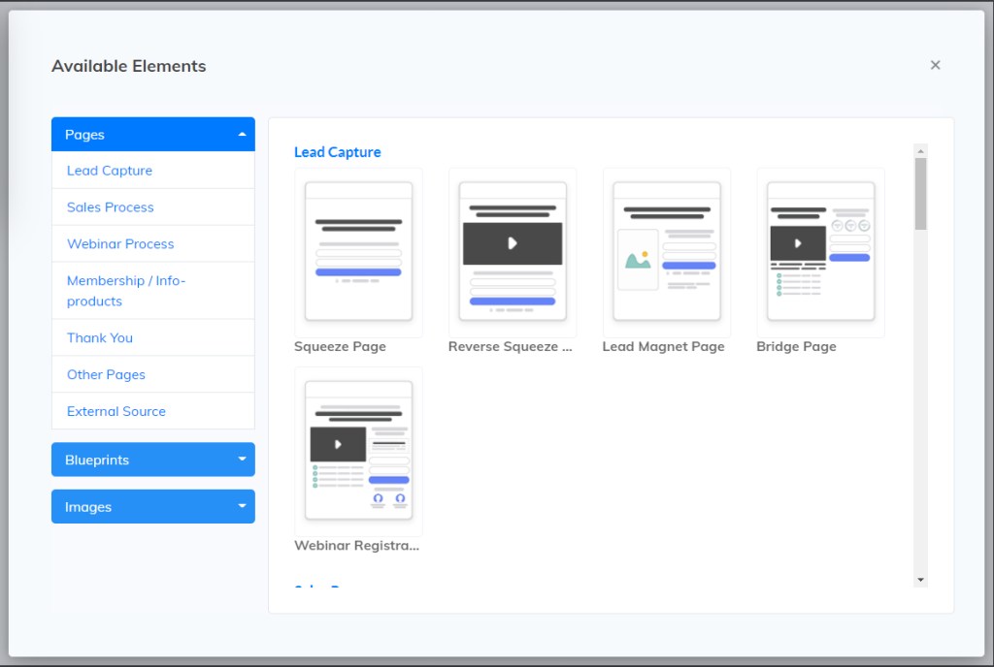Viewport: 994px width, 667px height.
Task: Show the Other Pages category
Action: pos(106,375)
